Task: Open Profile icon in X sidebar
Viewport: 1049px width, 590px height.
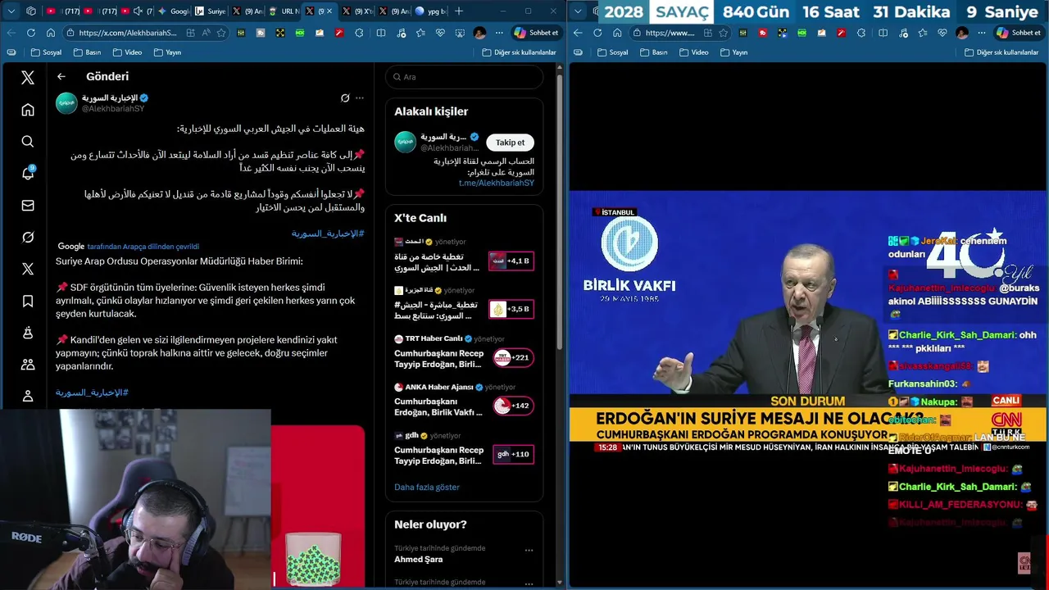Action: [28, 396]
